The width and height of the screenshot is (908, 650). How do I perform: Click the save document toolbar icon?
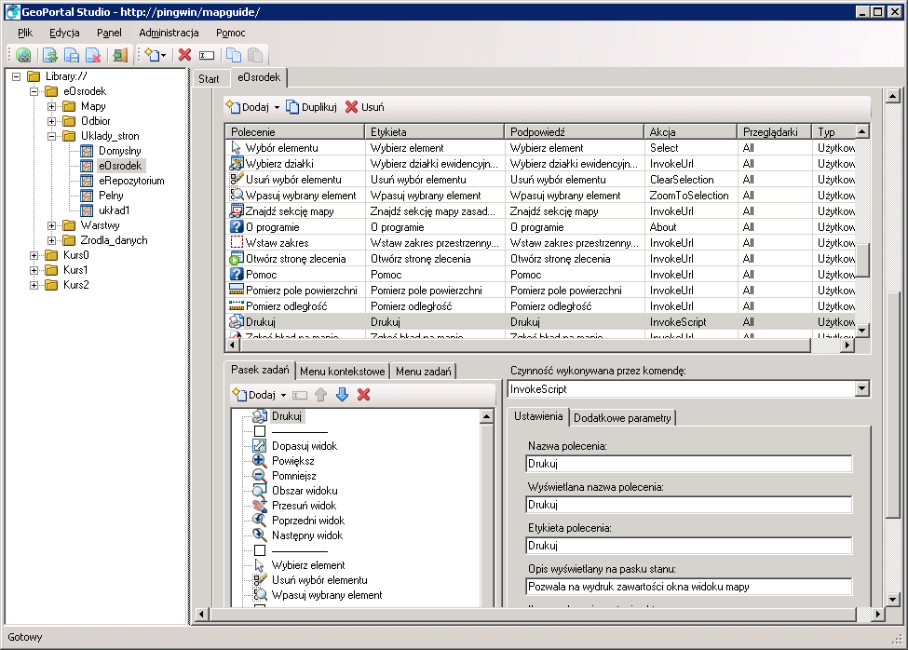(x=72, y=55)
